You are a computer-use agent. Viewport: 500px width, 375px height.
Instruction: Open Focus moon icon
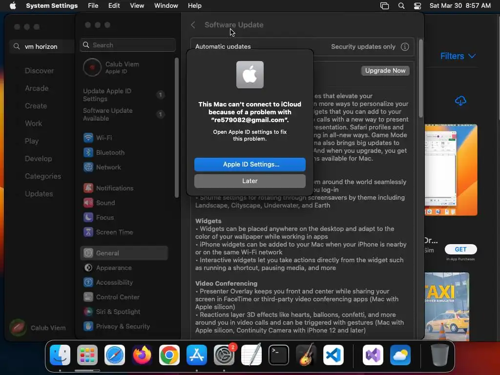(88, 217)
